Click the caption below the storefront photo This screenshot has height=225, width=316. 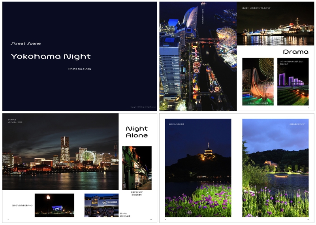[x=137, y=193]
